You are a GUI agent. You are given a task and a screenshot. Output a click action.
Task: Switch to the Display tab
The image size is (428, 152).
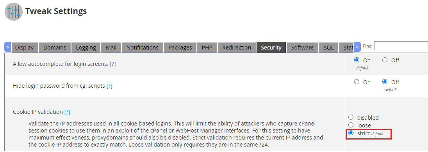click(24, 48)
